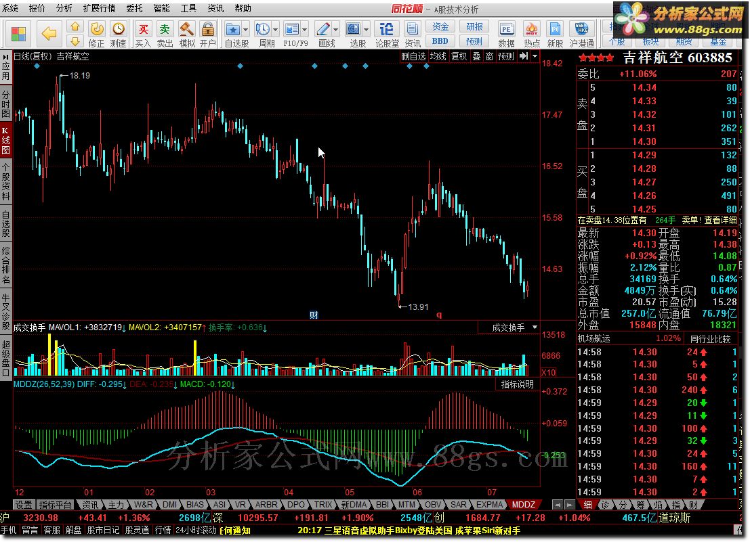Open 扩展行情 menu
The image size is (750, 542).
[x=99, y=8]
